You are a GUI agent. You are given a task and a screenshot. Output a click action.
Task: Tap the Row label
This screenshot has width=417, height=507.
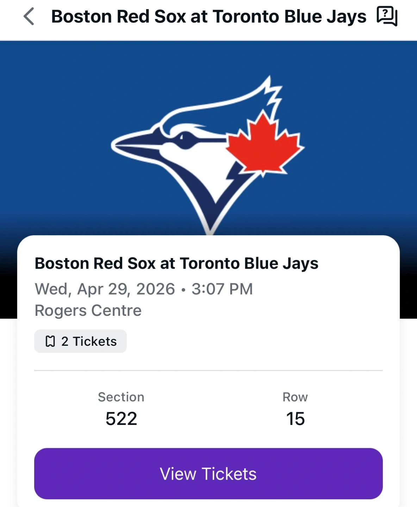pyautogui.click(x=295, y=397)
